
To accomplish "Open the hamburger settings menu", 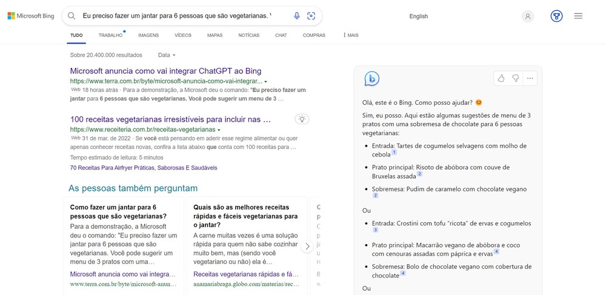I will click(x=578, y=16).
